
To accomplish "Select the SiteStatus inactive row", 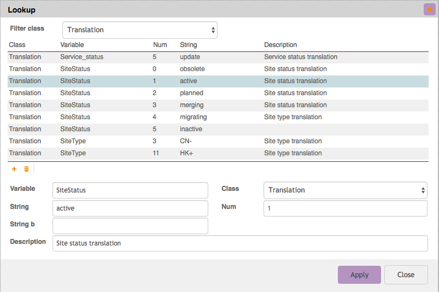I will coord(218,129).
